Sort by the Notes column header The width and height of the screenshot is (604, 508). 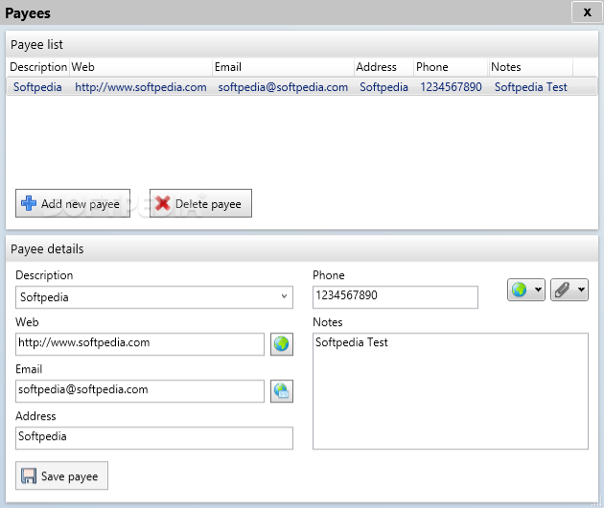(531, 67)
